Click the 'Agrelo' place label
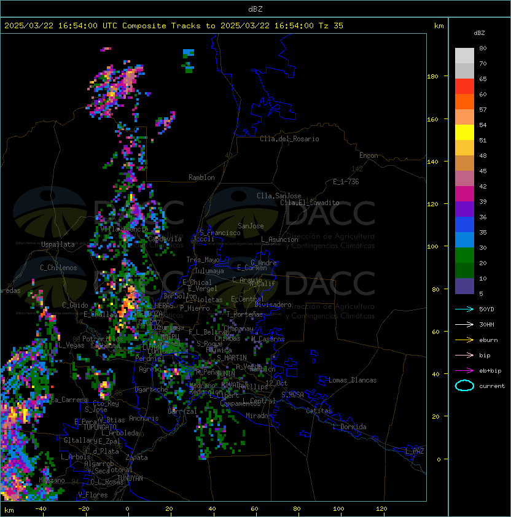Screen dimensions: 511x517 (150, 369)
